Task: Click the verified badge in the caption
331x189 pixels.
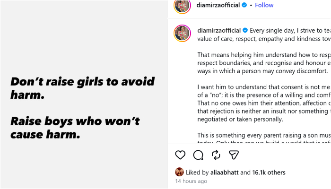Action: point(245,31)
